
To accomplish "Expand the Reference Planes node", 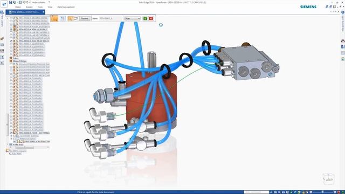I will click(12, 139).
